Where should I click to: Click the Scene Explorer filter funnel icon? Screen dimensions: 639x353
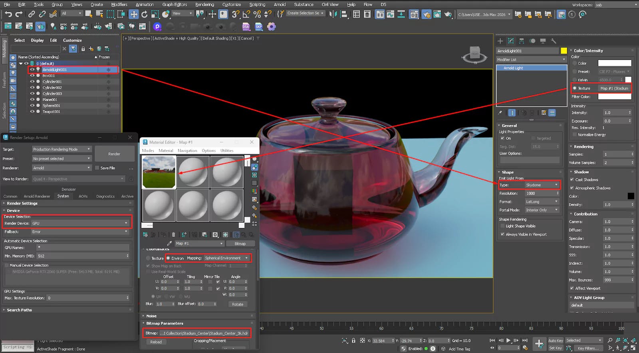(x=73, y=48)
